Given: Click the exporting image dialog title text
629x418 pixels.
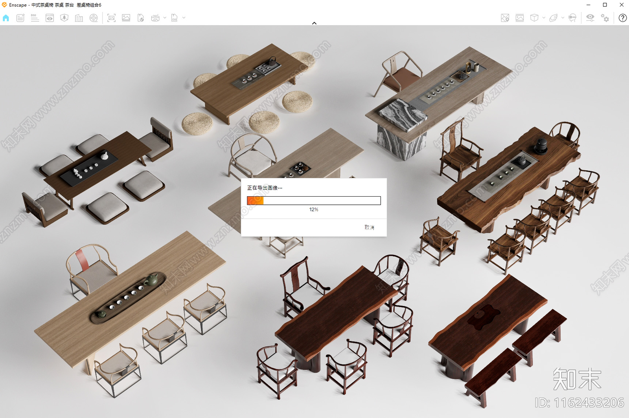Looking at the screenshot, I should pos(265,188).
